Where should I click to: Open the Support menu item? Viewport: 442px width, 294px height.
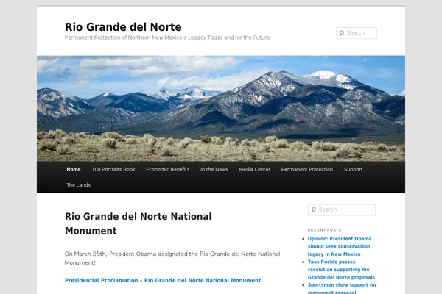[353, 169]
